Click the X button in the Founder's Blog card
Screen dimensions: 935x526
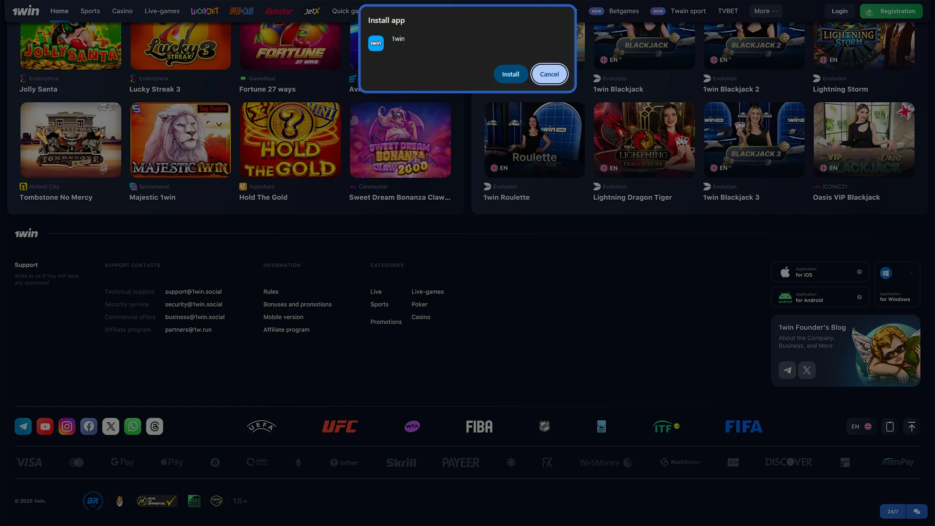(807, 370)
